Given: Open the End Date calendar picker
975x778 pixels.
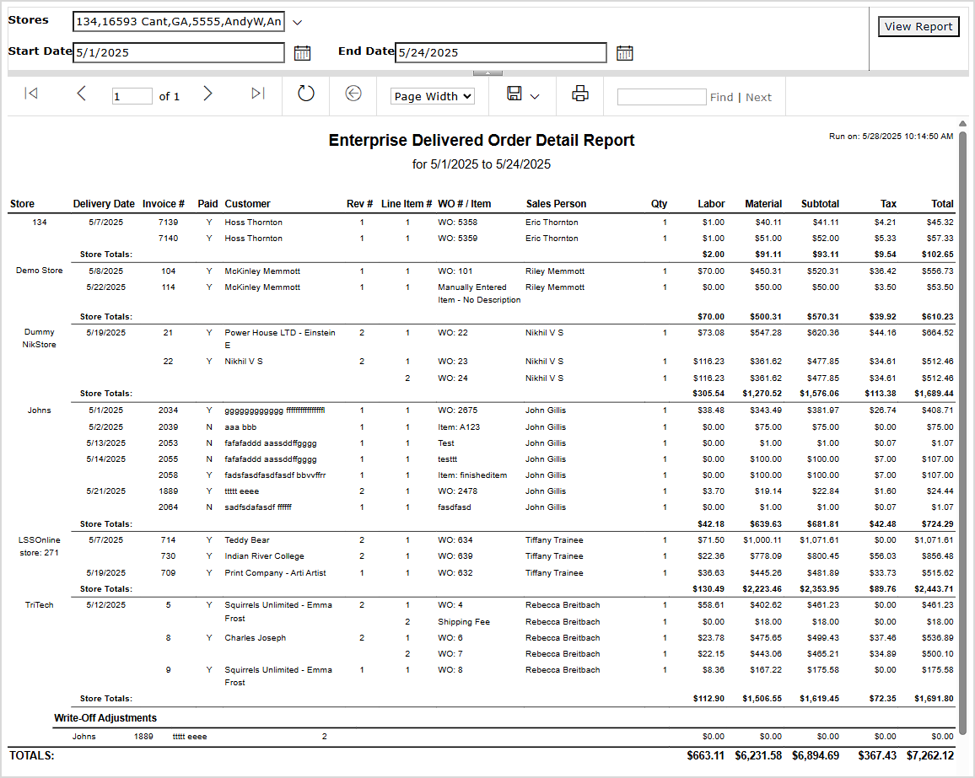Looking at the screenshot, I should [x=624, y=52].
